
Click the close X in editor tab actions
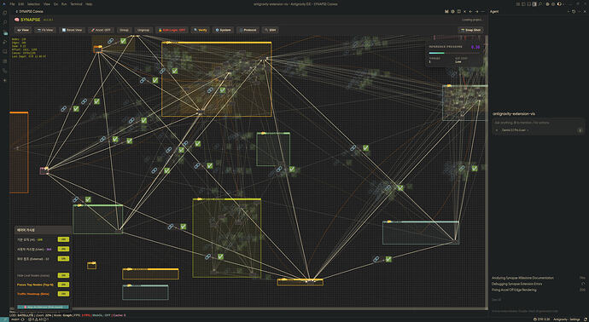pos(464,12)
